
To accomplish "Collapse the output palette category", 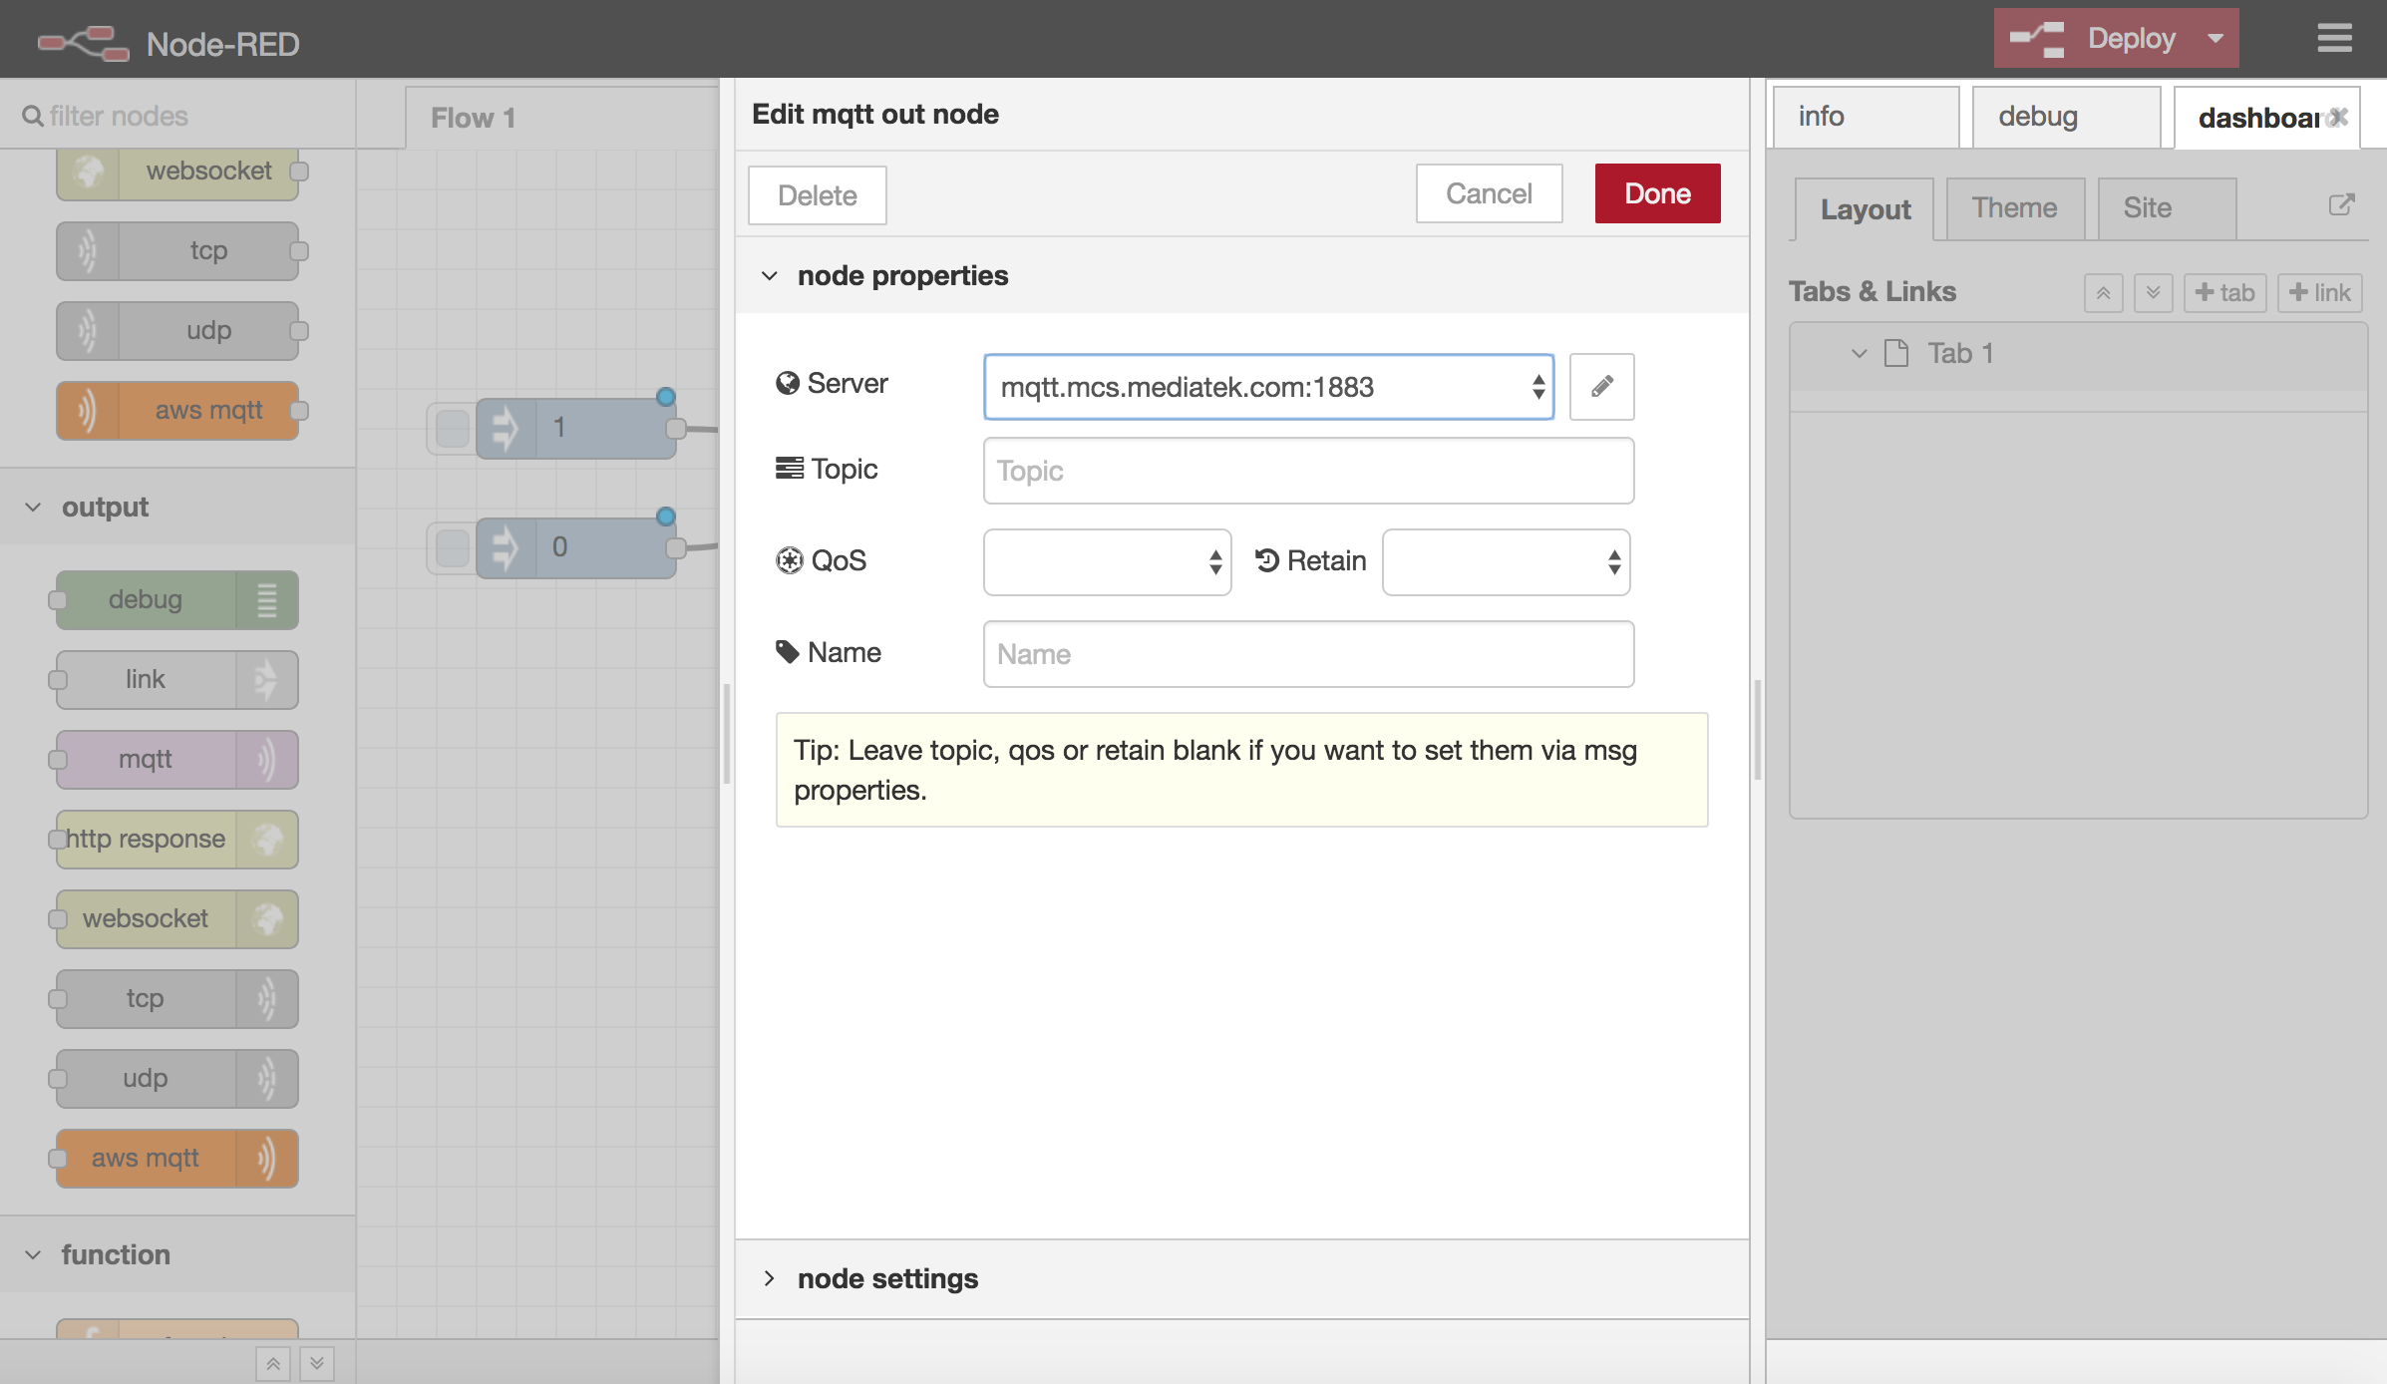I will pos(33,508).
